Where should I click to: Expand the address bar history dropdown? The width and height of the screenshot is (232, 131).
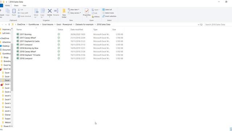(199, 24)
